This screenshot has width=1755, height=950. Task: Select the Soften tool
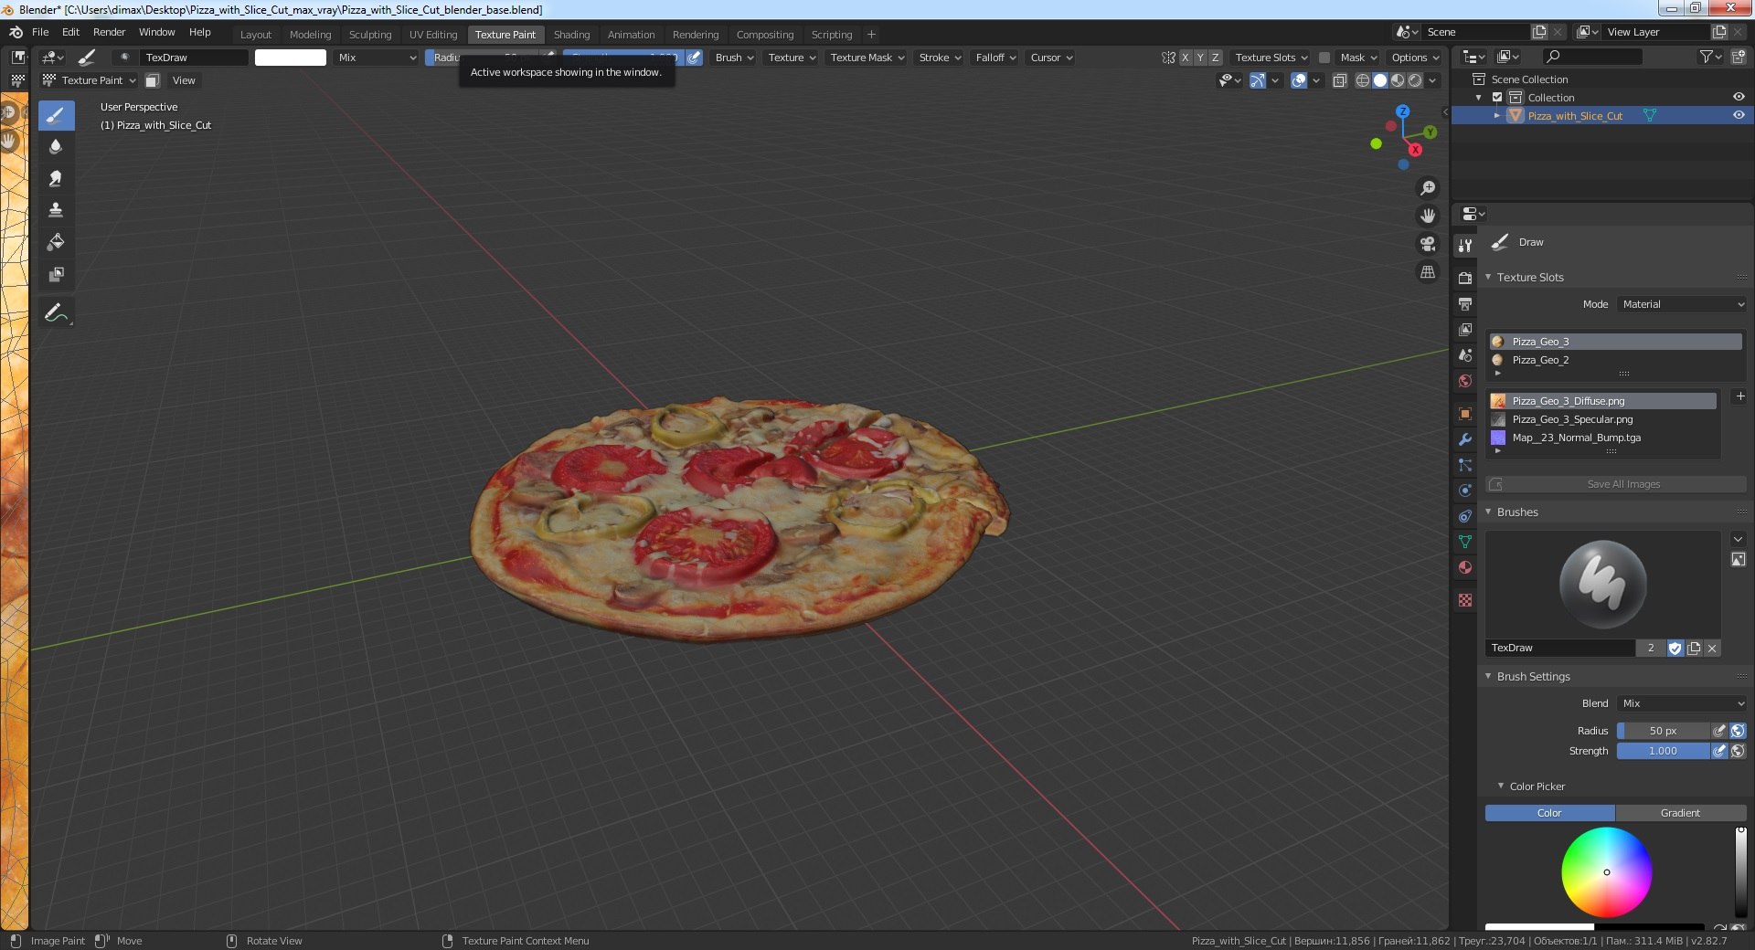(56, 147)
